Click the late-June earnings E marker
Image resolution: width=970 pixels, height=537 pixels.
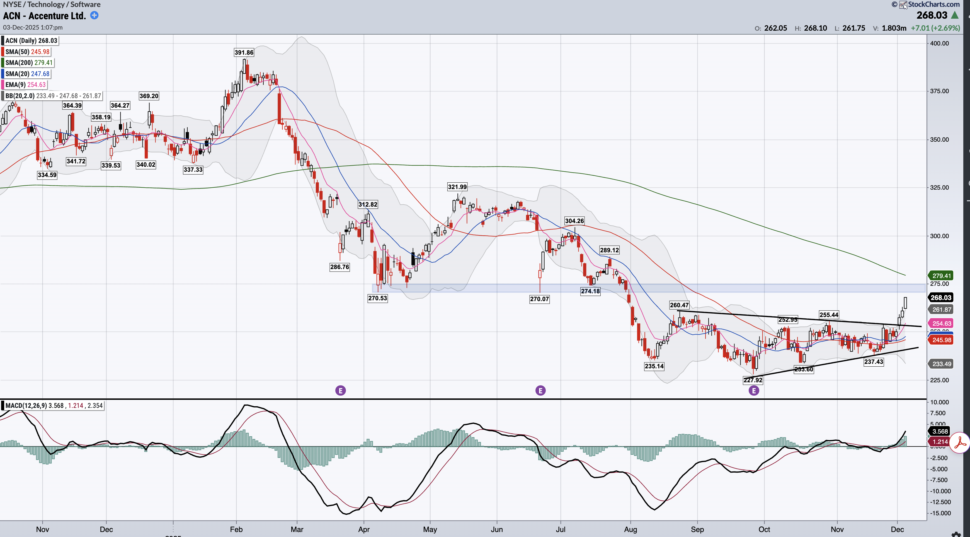click(x=540, y=391)
